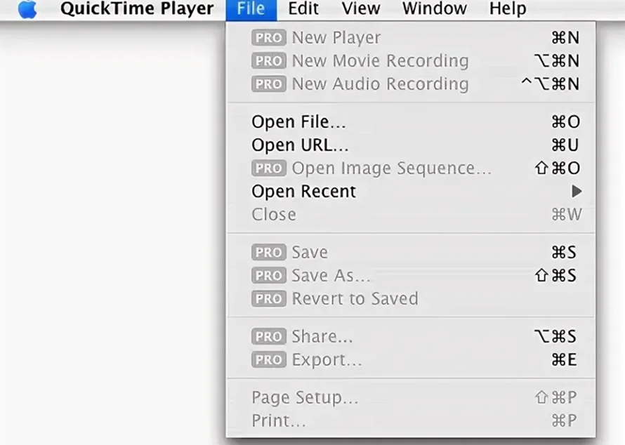Choose New Player from File menu
625x445 pixels.
click(x=411, y=38)
